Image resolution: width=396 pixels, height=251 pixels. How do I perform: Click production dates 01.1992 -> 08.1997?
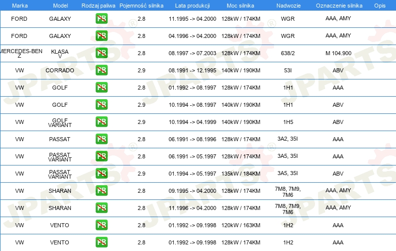click(192, 88)
